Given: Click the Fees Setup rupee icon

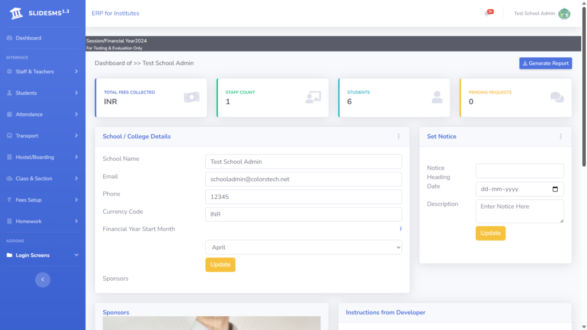Looking at the screenshot, I should [x=9, y=200].
